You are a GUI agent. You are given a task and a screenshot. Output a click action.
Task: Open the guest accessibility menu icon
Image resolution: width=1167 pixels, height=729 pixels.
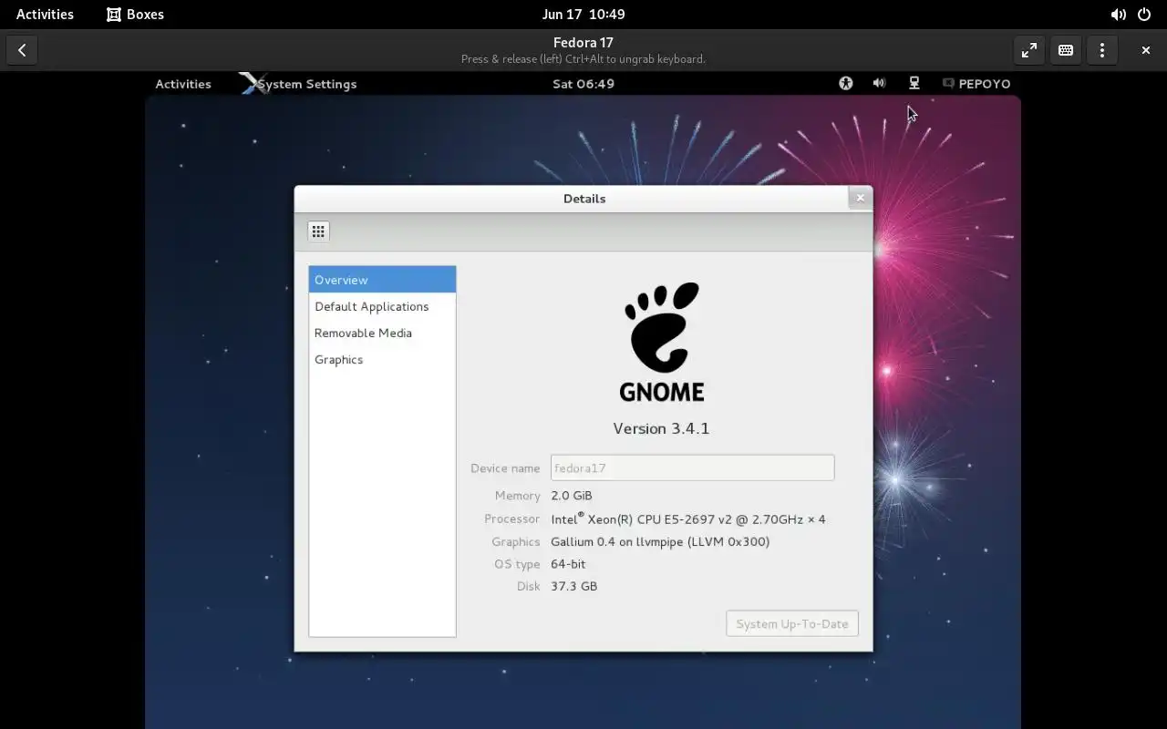[846, 83]
